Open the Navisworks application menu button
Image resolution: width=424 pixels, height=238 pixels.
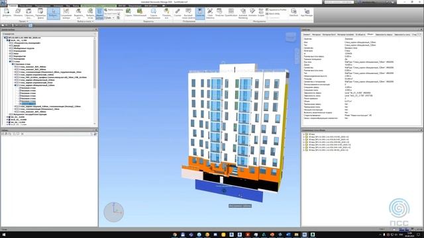3,3
